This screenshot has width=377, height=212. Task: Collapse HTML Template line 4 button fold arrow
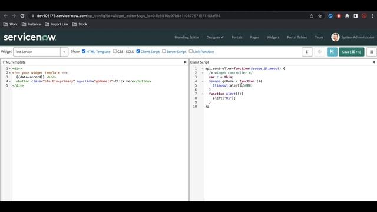(x=10, y=81)
